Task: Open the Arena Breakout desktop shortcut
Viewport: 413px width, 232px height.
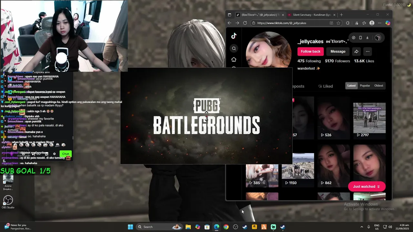Action: (8, 182)
